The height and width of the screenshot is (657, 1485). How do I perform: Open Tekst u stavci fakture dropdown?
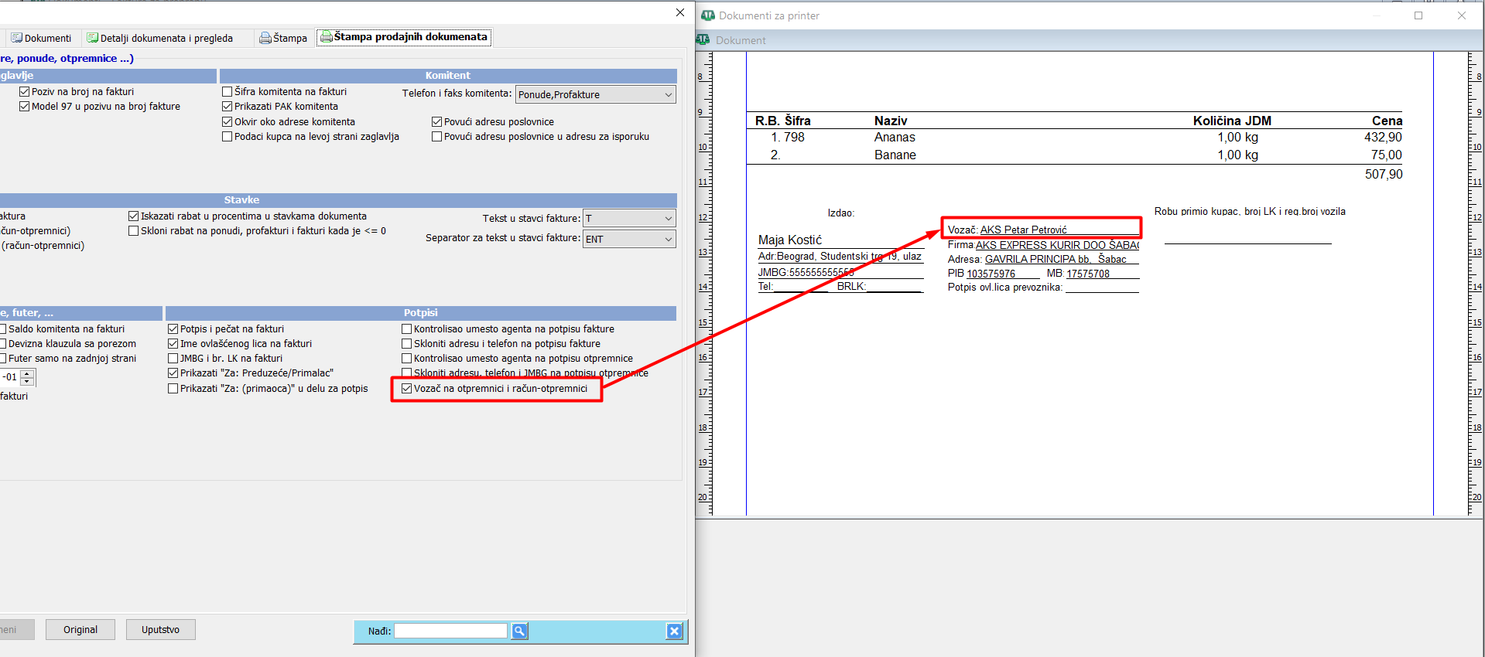coord(629,219)
